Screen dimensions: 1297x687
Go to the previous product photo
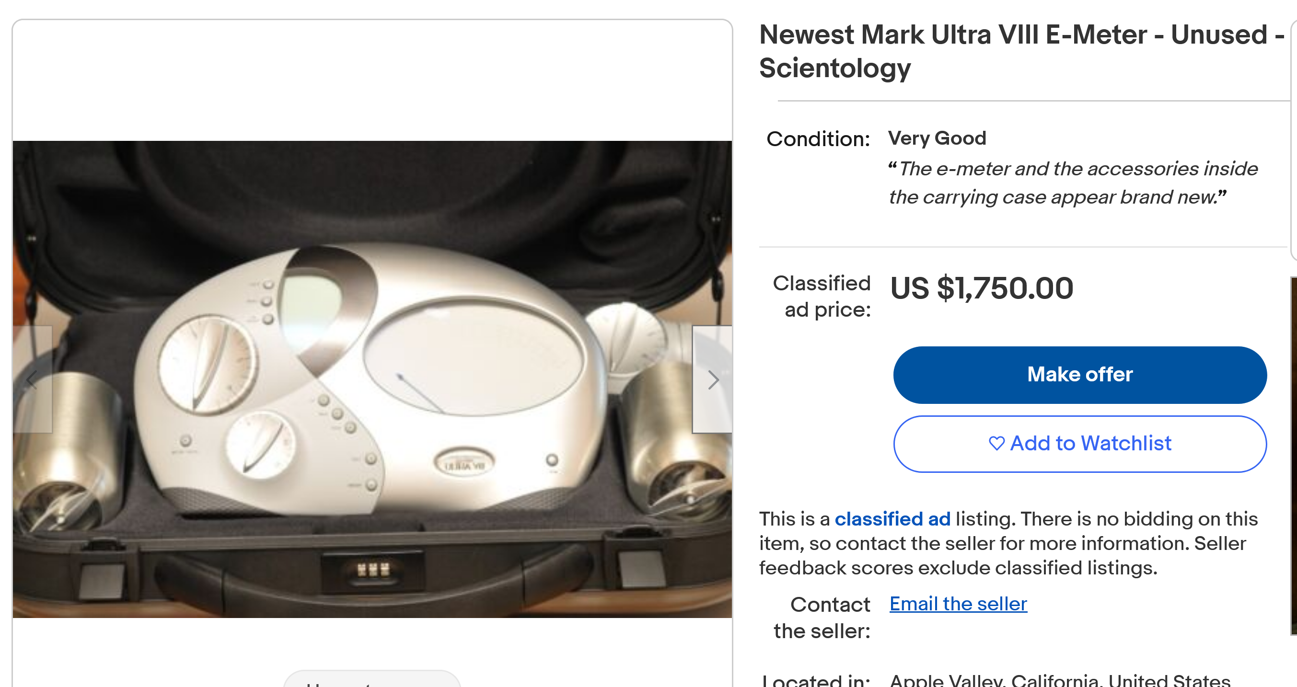click(x=32, y=379)
